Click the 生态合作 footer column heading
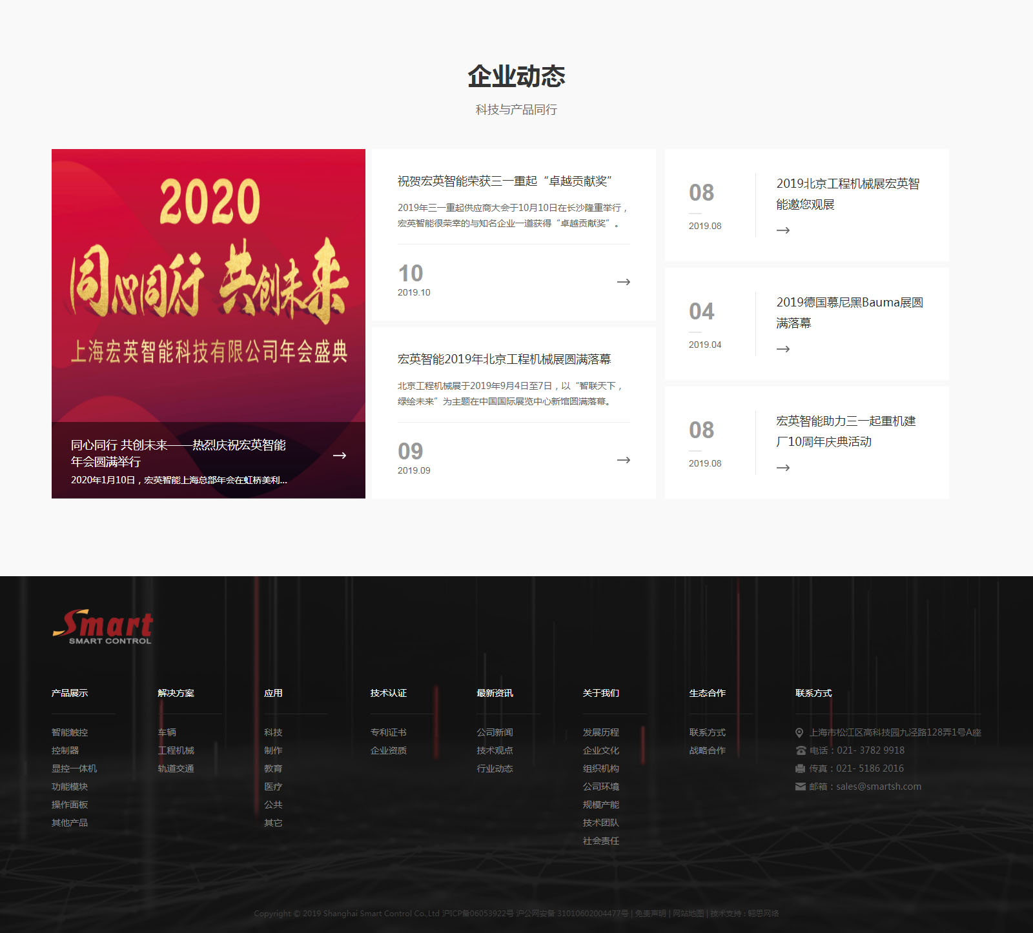 (708, 693)
